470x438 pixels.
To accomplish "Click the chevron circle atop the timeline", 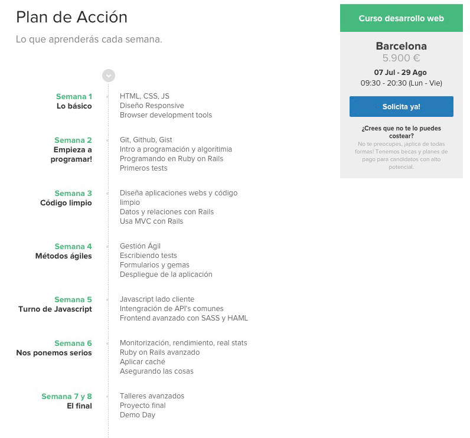I will point(109,76).
